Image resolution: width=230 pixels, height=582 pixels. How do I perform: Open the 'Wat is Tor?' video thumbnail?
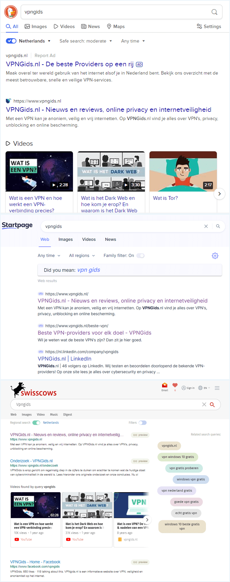(x=183, y=171)
